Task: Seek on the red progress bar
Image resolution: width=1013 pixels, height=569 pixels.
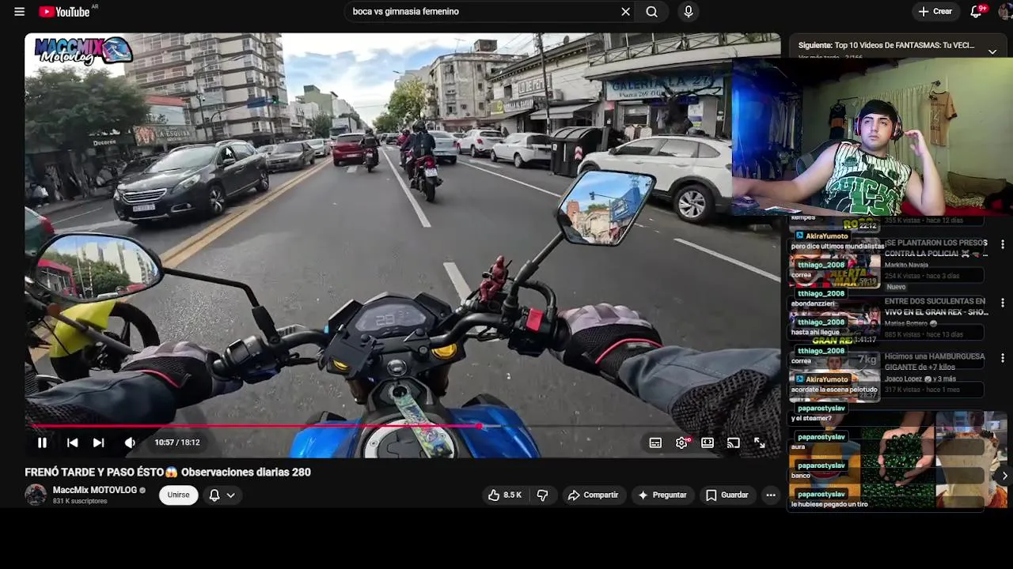Action: (x=403, y=426)
